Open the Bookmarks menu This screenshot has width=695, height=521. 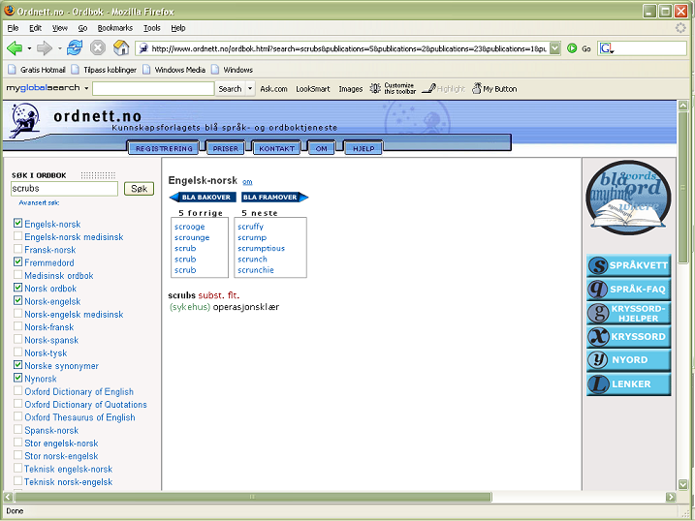pos(114,28)
